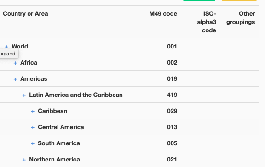The width and height of the screenshot is (265, 167).
Task: Click the M49 code 419 cell
Action: point(172,95)
